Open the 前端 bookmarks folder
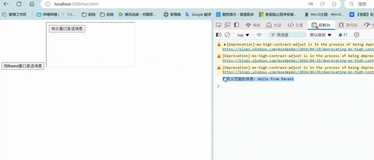The image size is (374, 160). (x=89, y=14)
